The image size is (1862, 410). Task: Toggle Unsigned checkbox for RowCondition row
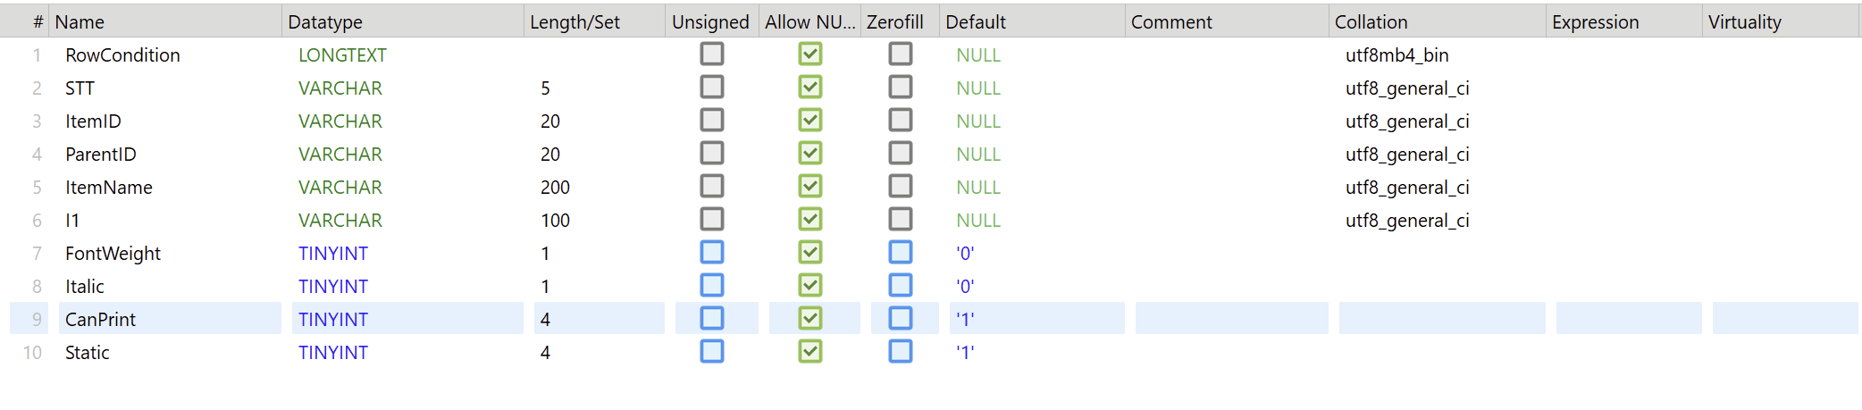click(711, 54)
